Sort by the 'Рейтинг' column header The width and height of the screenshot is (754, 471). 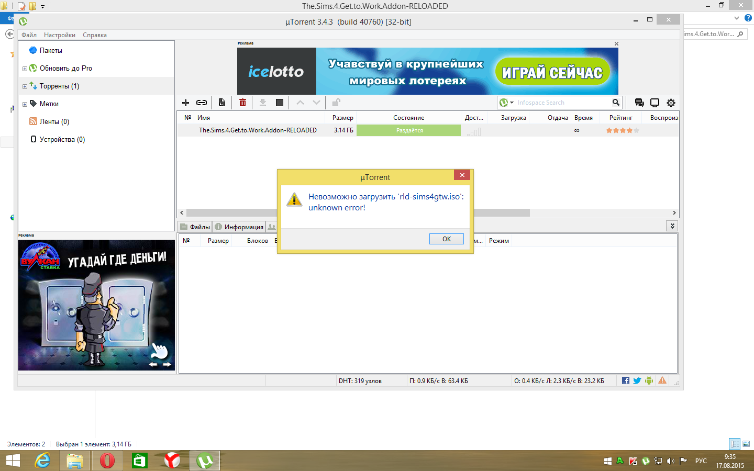(x=620, y=118)
